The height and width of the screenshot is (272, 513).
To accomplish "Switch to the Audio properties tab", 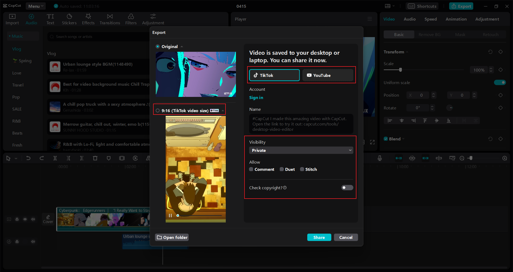I will point(410,19).
